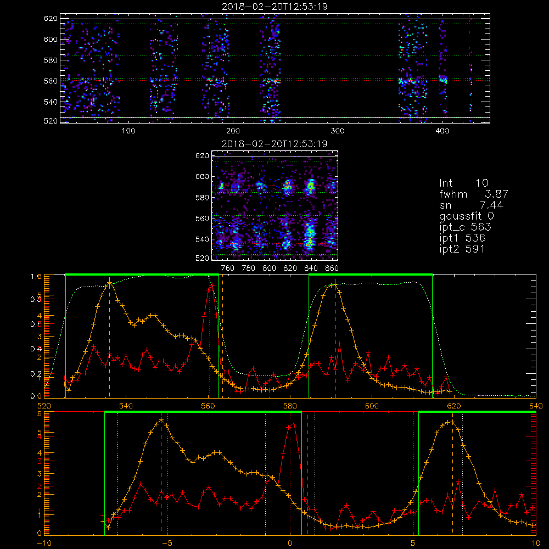Click the 'ipt1 536' text
This screenshot has width=549, height=549.
pyautogui.click(x=462, y=238)
